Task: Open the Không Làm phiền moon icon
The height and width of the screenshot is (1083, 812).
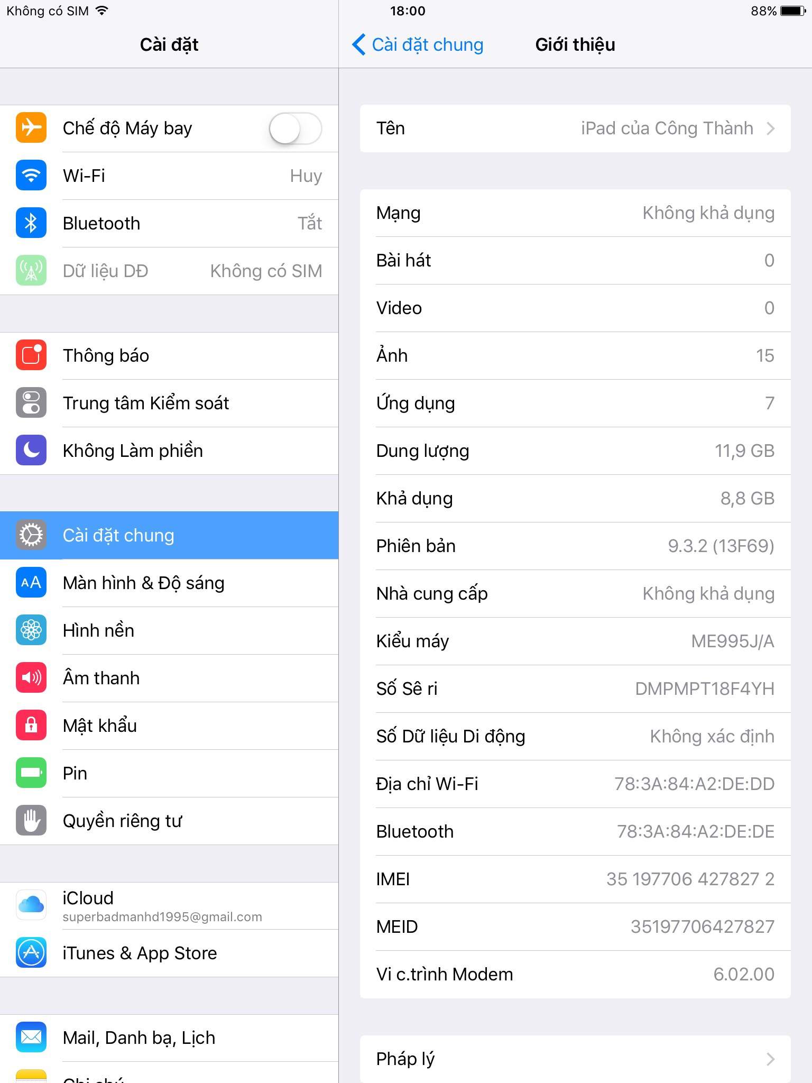Action: click(31, 451)
